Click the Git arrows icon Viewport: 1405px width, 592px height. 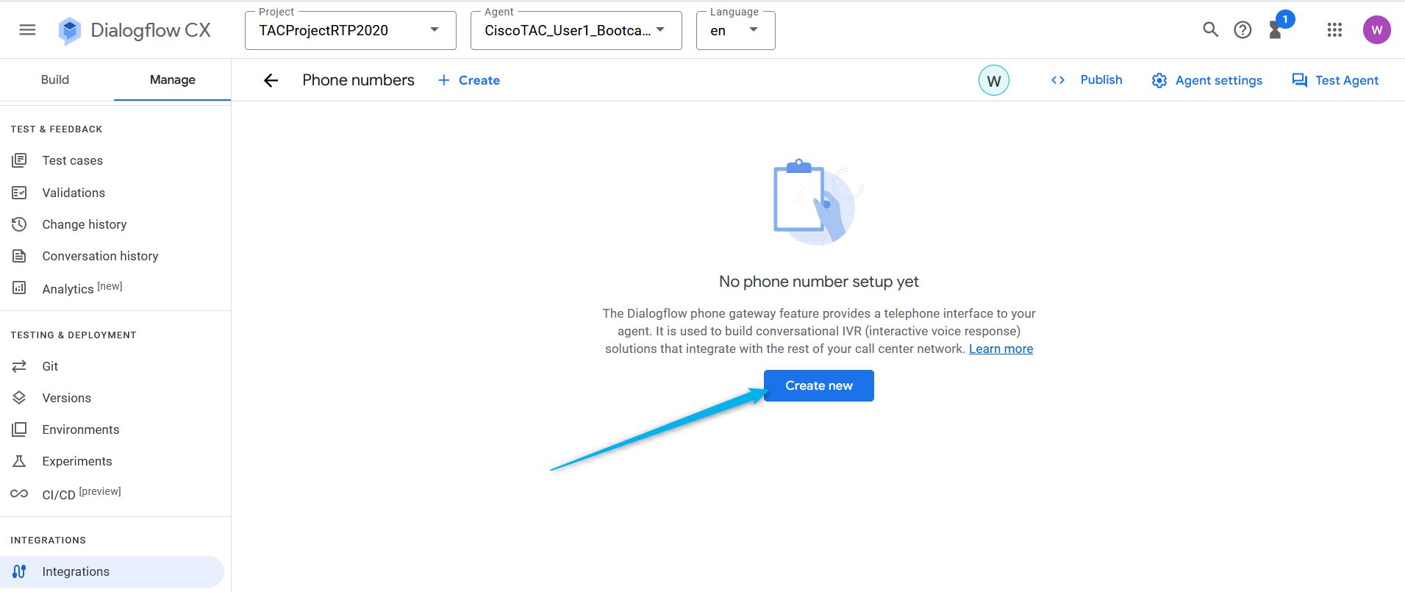20,366
